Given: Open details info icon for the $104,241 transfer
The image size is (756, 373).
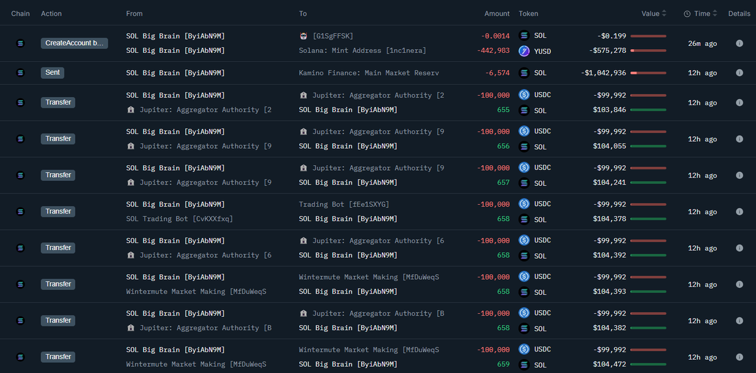Looking at the screenshot, I should (x=740, y=175).
